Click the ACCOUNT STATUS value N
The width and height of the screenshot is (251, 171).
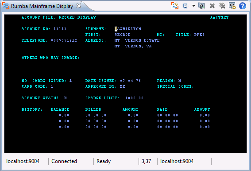pyautogui.click(x=66, y=98)
